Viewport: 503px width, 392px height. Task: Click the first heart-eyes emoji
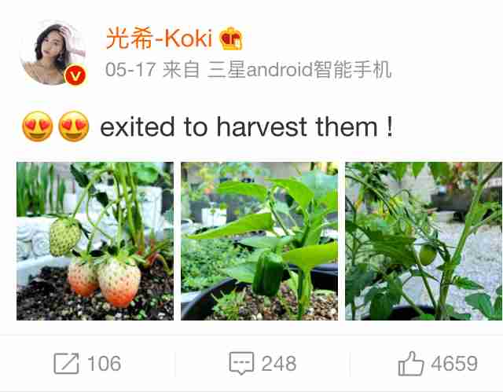click(38, 126)
